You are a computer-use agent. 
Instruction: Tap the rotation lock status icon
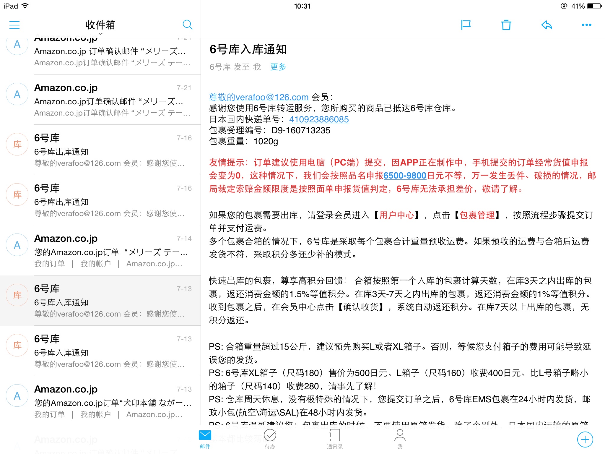pyautogui.click(x=564, y=6)
